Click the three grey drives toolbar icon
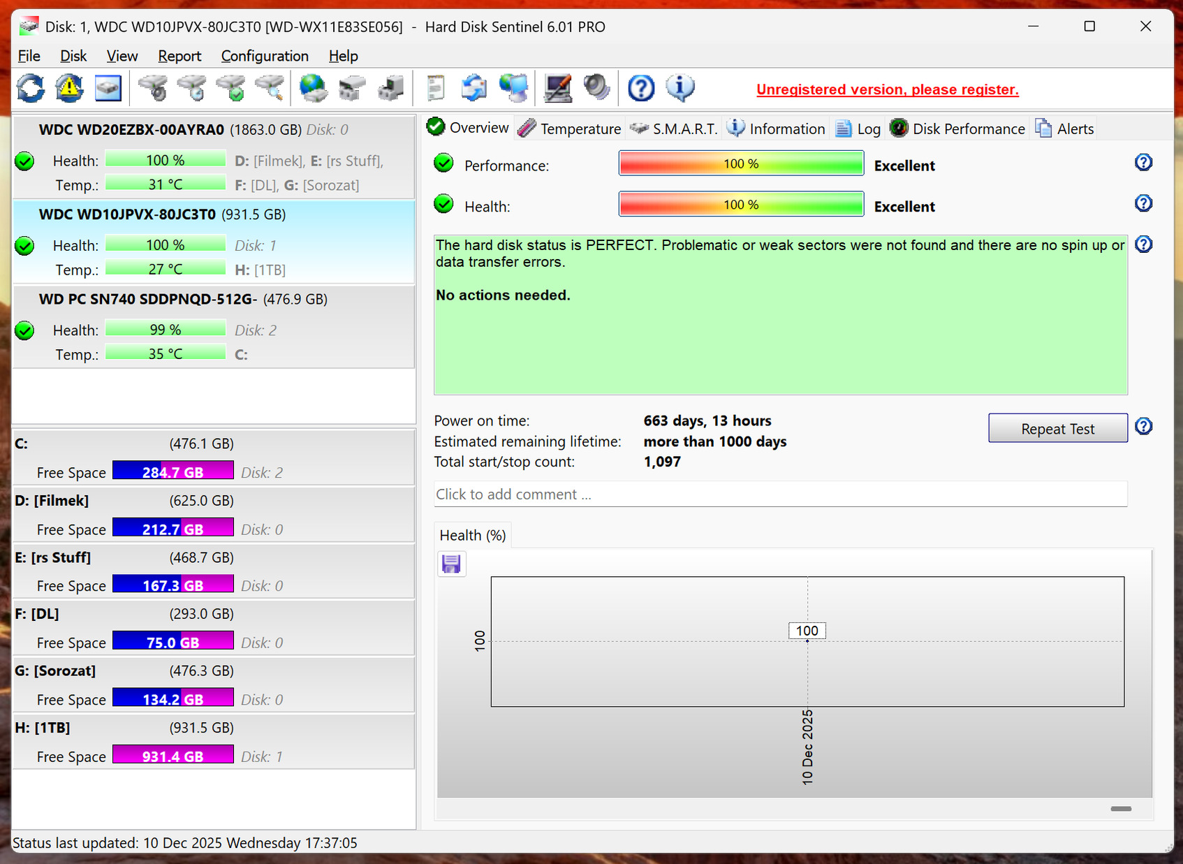The height and width of the screenshot is (864, 1183). (352, 88)
